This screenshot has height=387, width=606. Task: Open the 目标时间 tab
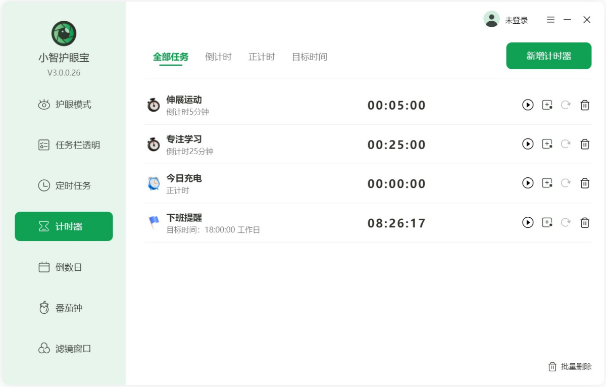point(309,57)
